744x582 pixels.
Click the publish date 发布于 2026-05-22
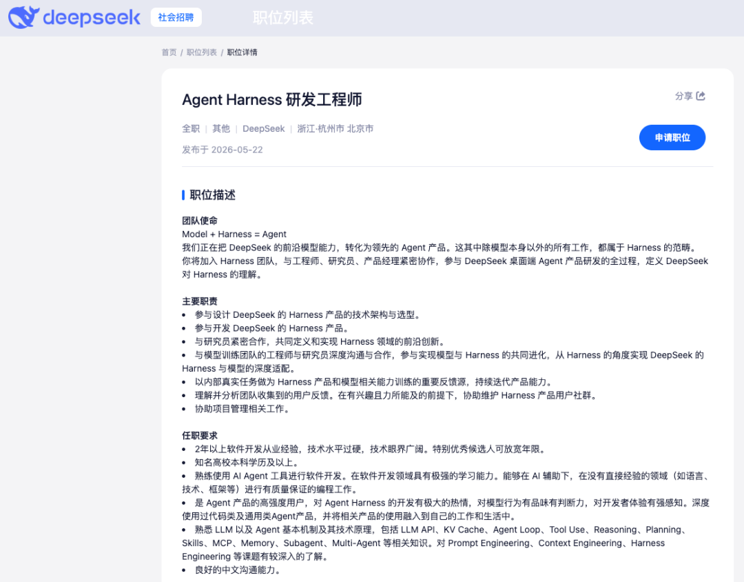[223, 150]
